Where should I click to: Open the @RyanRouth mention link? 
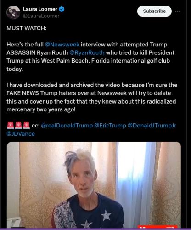[x=87, y=53]
